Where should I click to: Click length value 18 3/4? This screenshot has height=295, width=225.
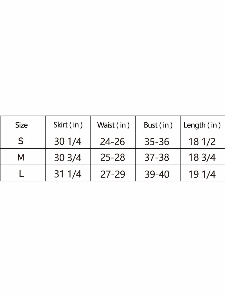click(x=202, y=158)
